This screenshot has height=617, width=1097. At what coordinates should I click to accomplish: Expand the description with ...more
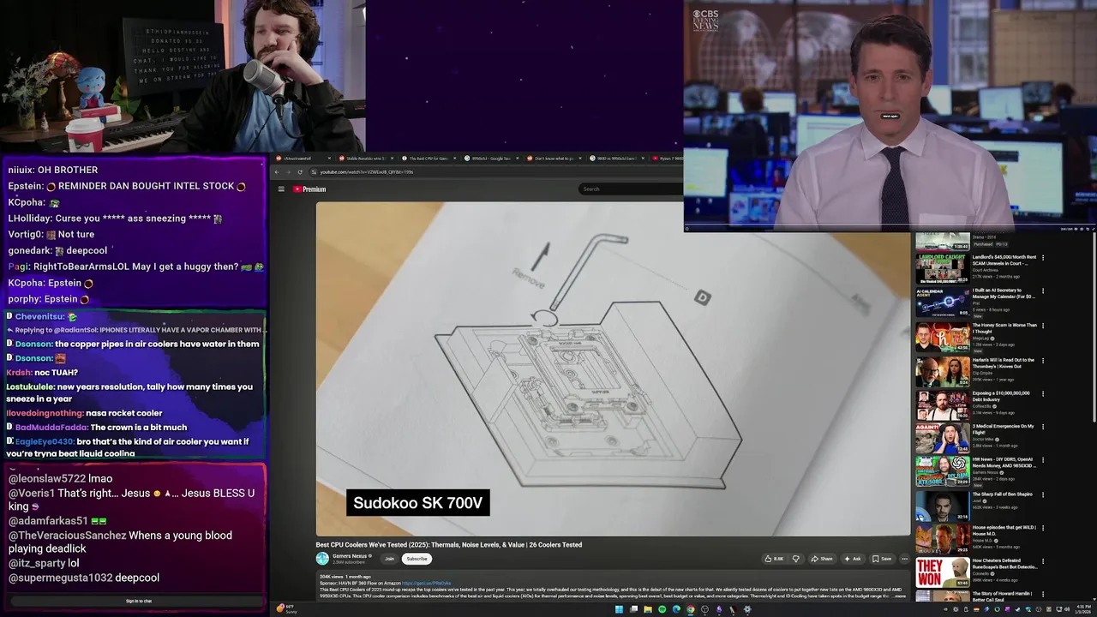pyautogui.click(x=899, y=596)
